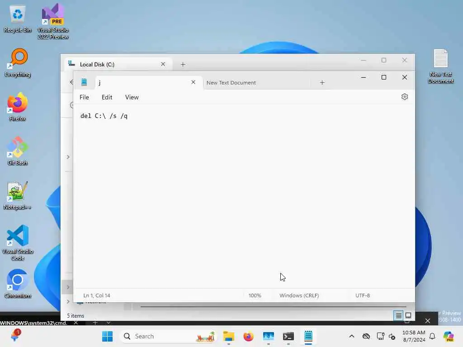
Task: Click into the Notepad text area
Action: tap(244, 196)
